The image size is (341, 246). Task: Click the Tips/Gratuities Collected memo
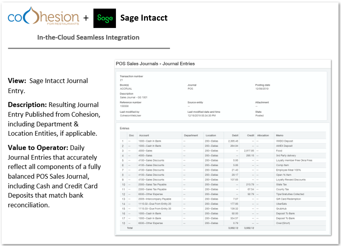290,194
